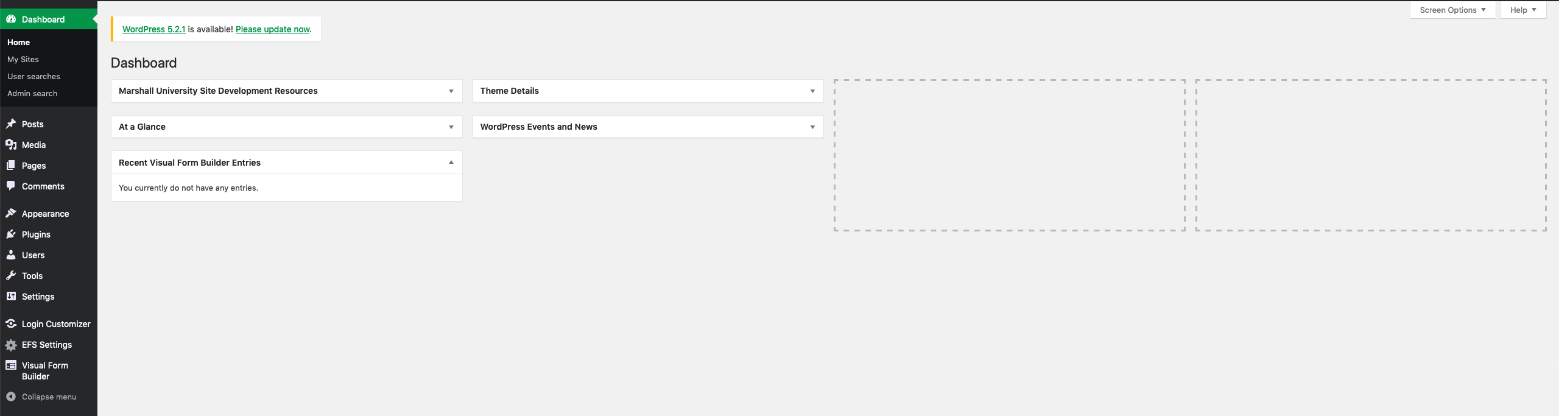Expand Marshall University Site Development Resources
This screenshot has width=1559, height=416.
point(451,91)
